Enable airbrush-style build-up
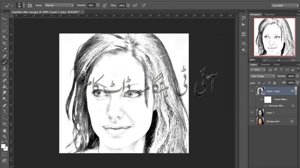 (135, 6)
